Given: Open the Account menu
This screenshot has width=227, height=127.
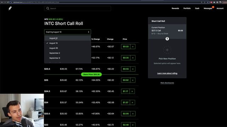Looking at the screenshot, I should pyautogui.click(x=220, y=8).
